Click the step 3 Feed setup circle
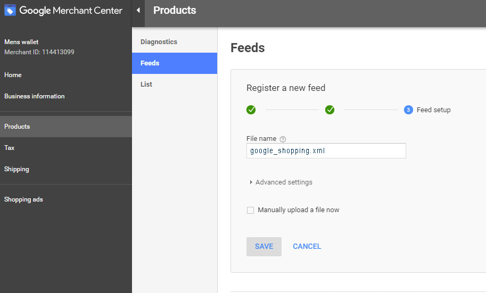This screenshot has height=293, width=486. click(x=408, y=110)
